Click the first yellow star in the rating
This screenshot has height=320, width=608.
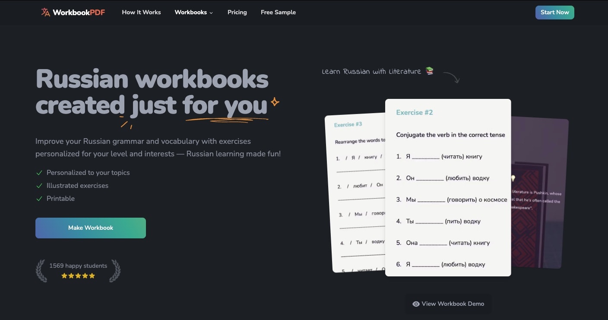(x=64, y=276)
